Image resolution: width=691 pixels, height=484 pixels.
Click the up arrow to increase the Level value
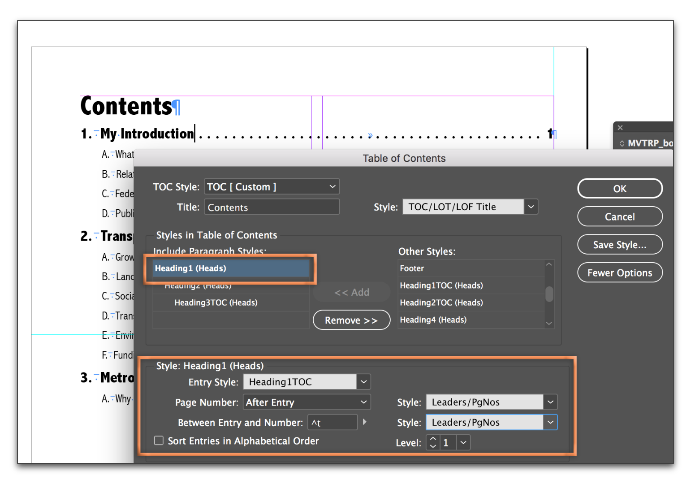click(432, 438)
